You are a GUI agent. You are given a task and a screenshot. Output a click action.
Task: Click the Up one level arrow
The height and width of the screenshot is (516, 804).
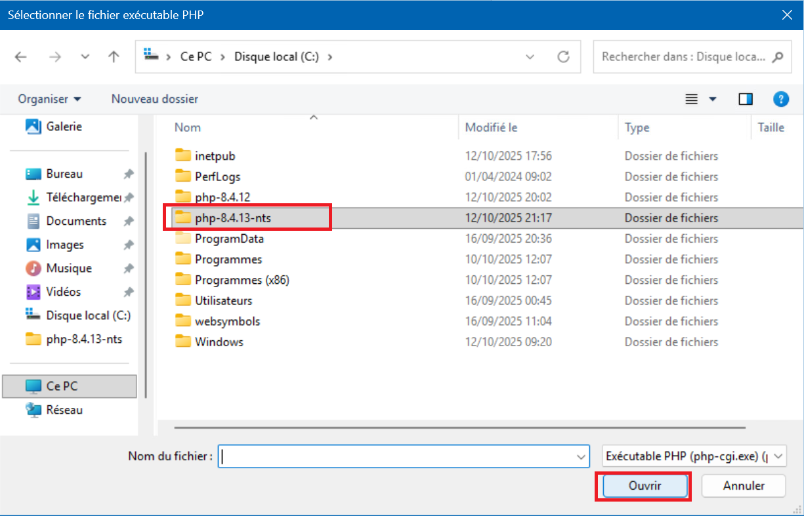pyautogui.click(x=114, y=57)
